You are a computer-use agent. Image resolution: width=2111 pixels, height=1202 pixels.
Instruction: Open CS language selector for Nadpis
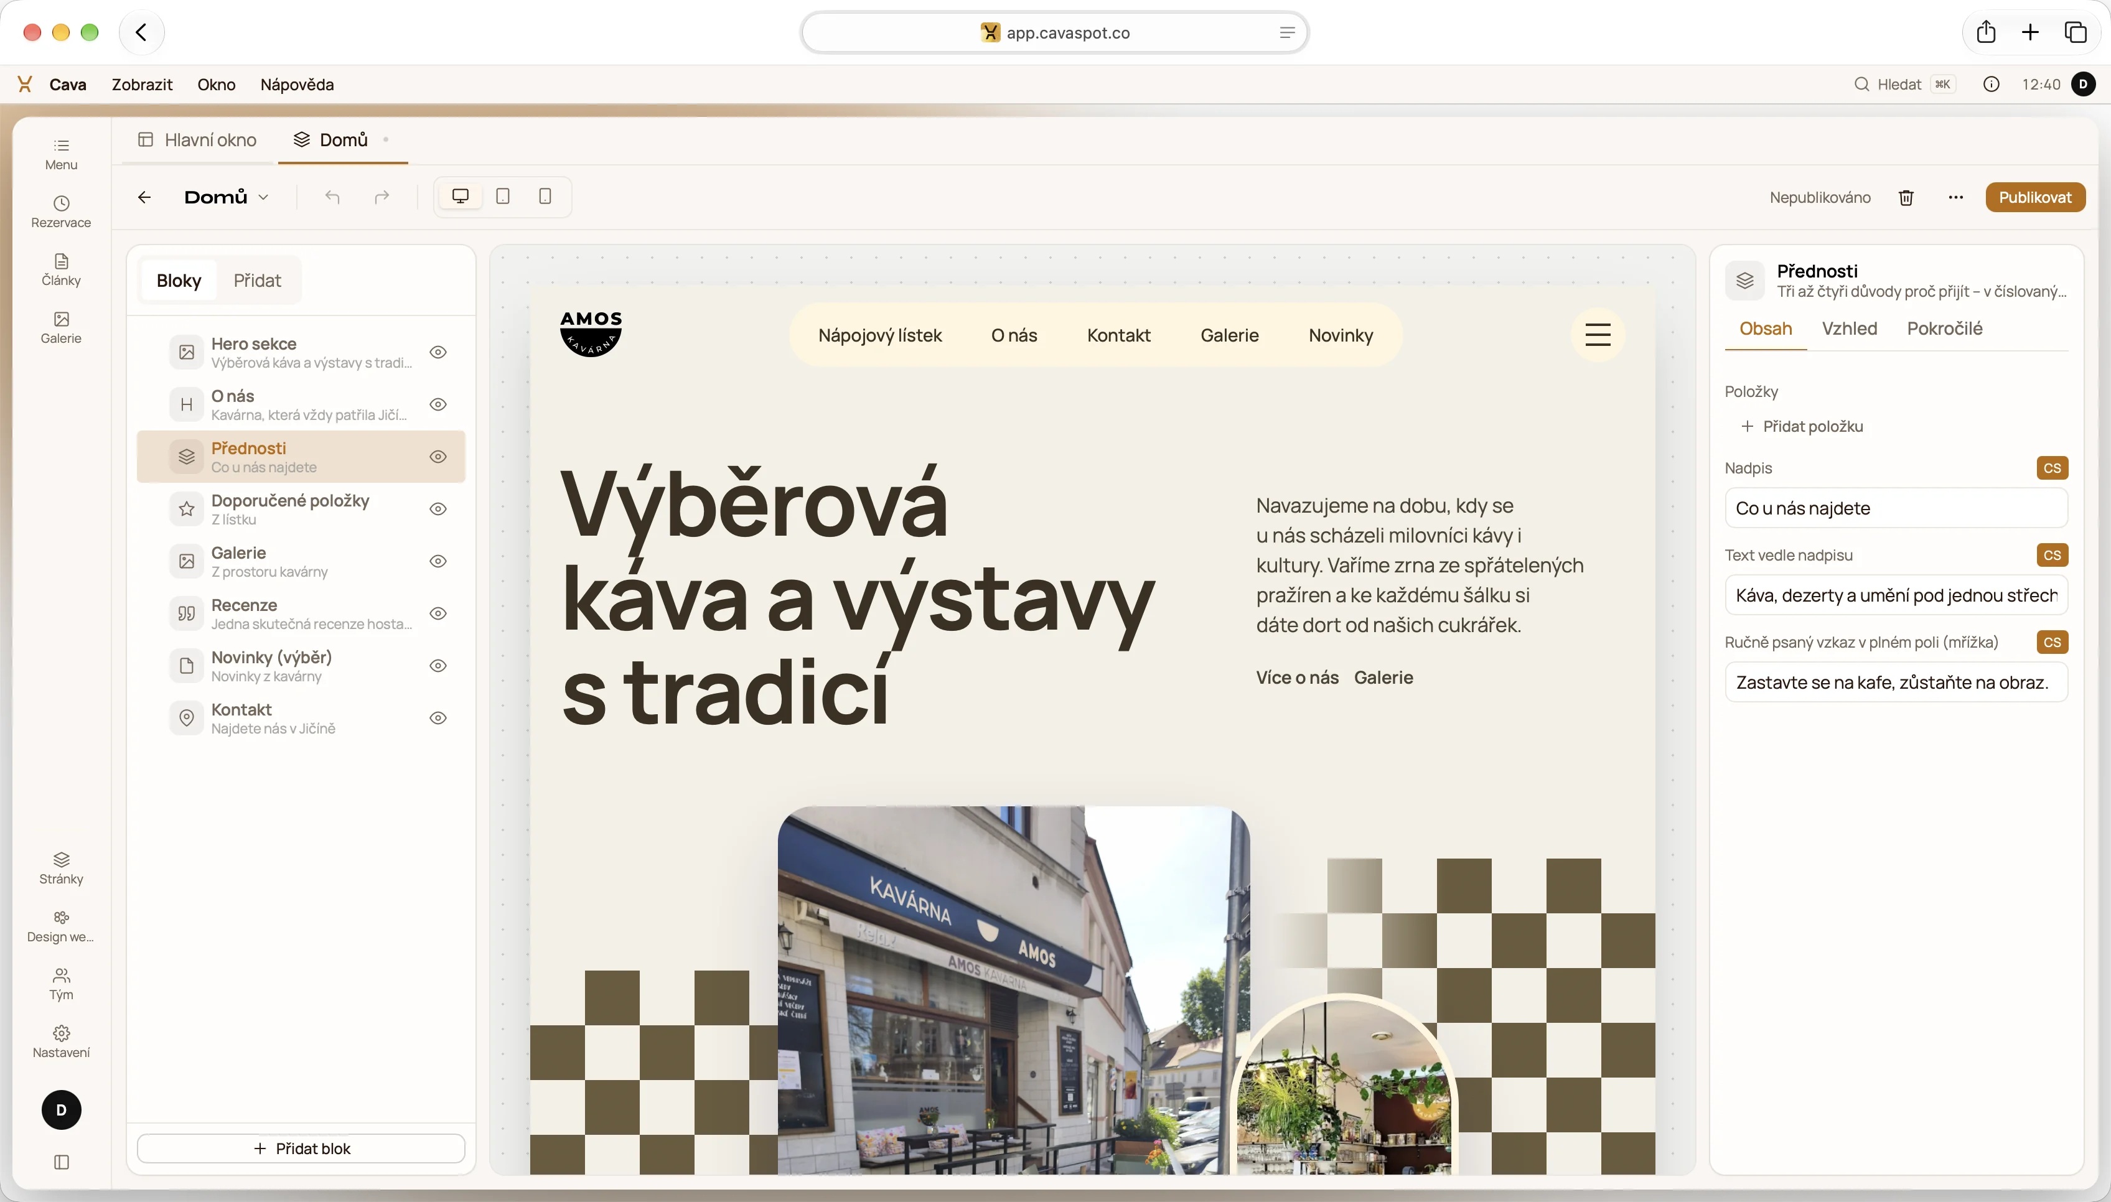coord(2052,468)
